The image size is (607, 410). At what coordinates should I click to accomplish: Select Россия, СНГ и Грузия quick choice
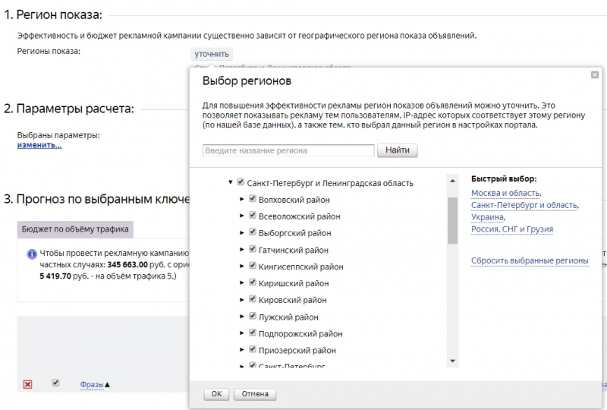pos(512,229)
